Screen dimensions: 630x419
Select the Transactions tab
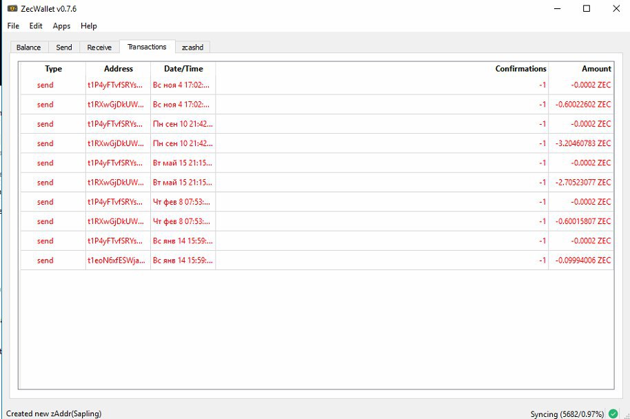click(147, 47)
